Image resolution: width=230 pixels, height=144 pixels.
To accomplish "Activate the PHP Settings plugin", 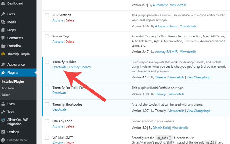I will (58, 20).
